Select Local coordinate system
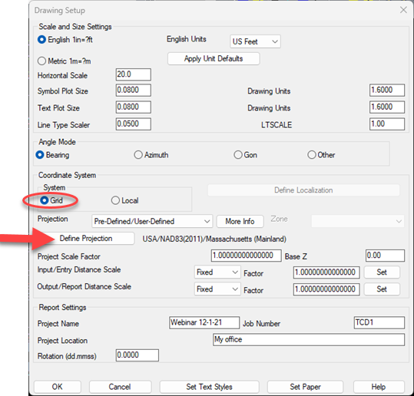The width and height of the screenshot is (414, 396). coord(124,200)
